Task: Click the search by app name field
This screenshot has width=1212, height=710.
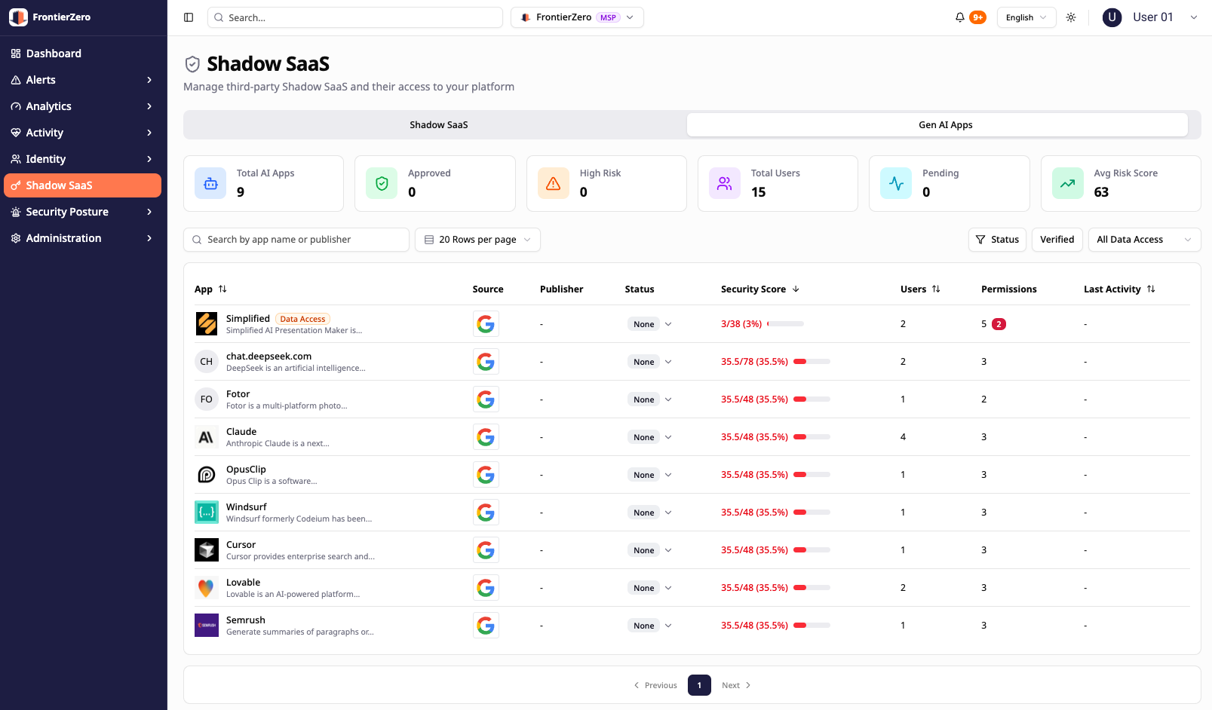Action: (296, 240)
